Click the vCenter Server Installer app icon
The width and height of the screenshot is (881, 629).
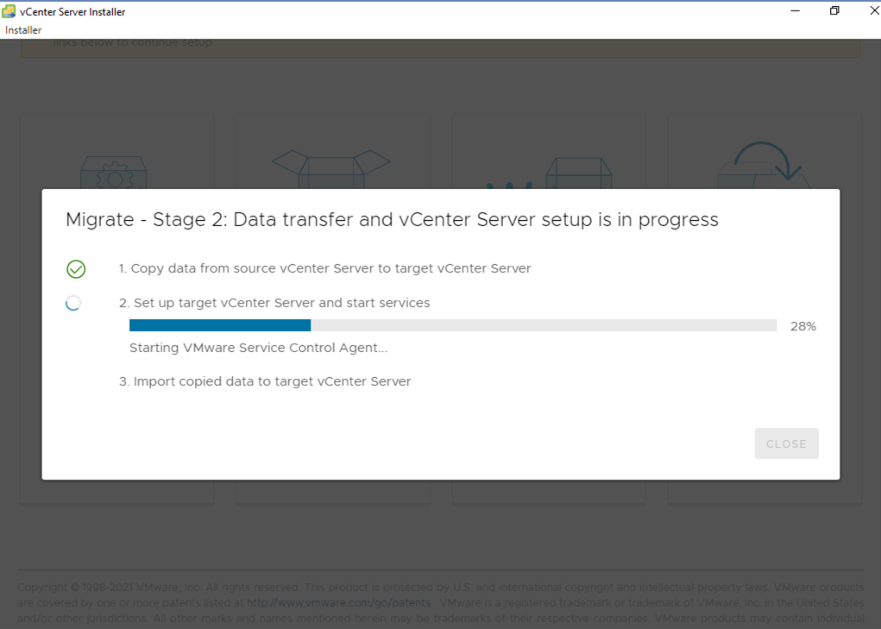point(9,11)
